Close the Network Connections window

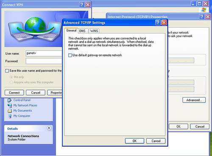click(x=206, y=4)
